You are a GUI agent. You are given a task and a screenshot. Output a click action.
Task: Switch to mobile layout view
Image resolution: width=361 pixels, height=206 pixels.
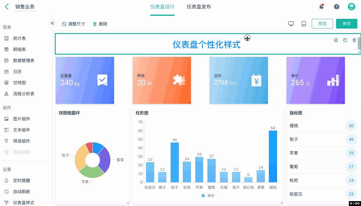(x=304, y=24)
